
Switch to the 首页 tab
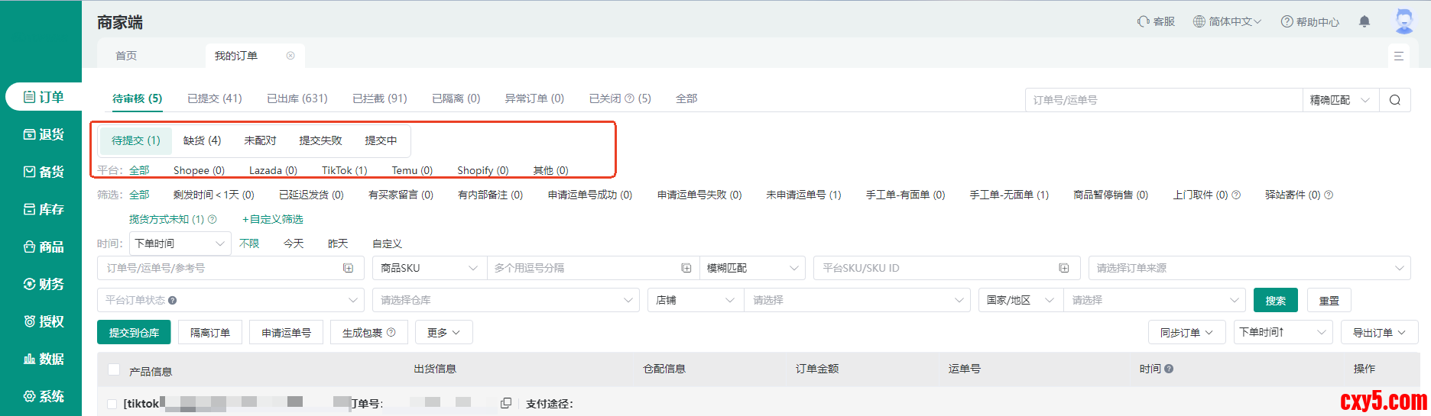tap(126, 56)
